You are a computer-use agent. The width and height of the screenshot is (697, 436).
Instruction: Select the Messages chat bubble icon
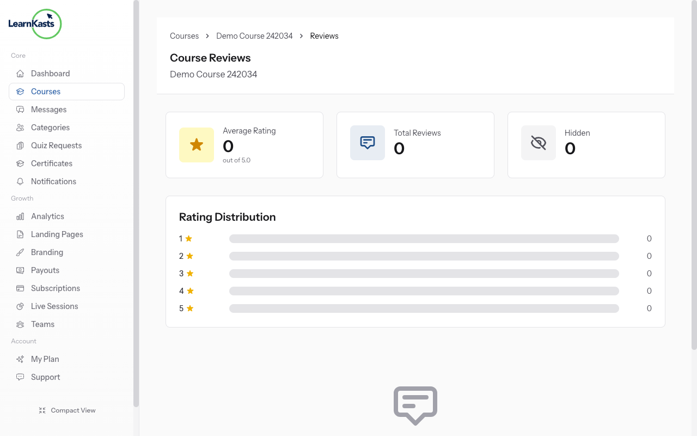click(20, 109)
